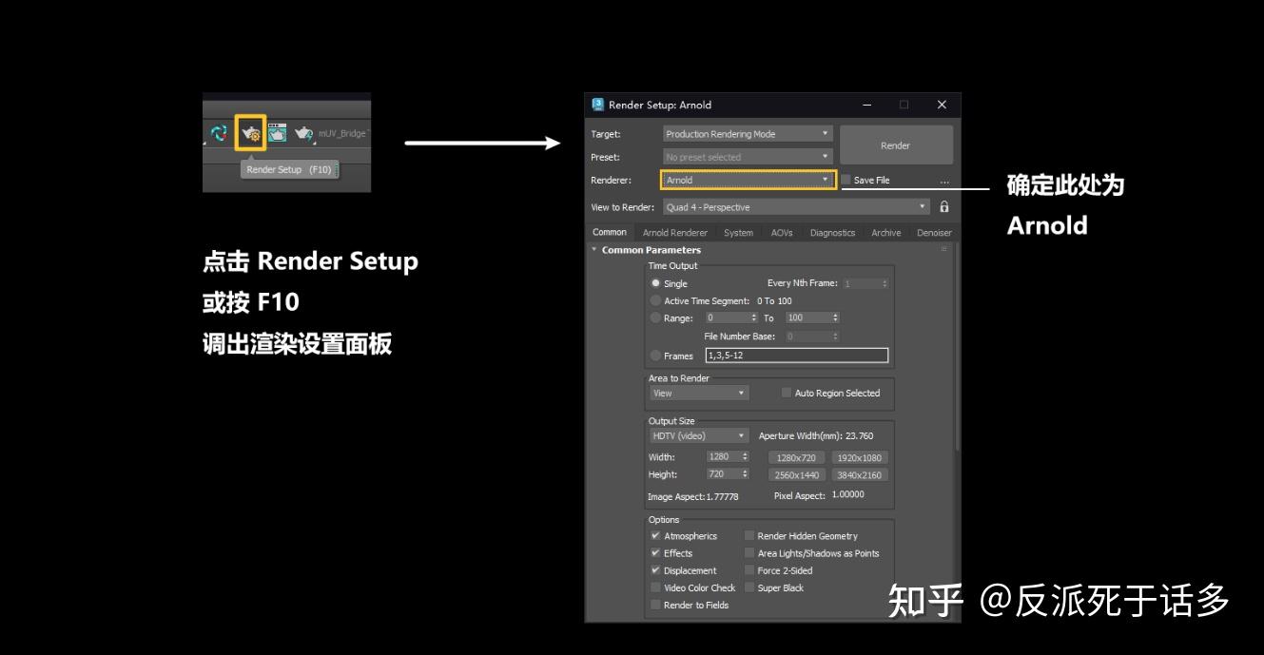Image resolution: width=1264 pixels, height=655 pixels.
Task: Open Render Setup from the toolbar
Action: pos(251,135)
